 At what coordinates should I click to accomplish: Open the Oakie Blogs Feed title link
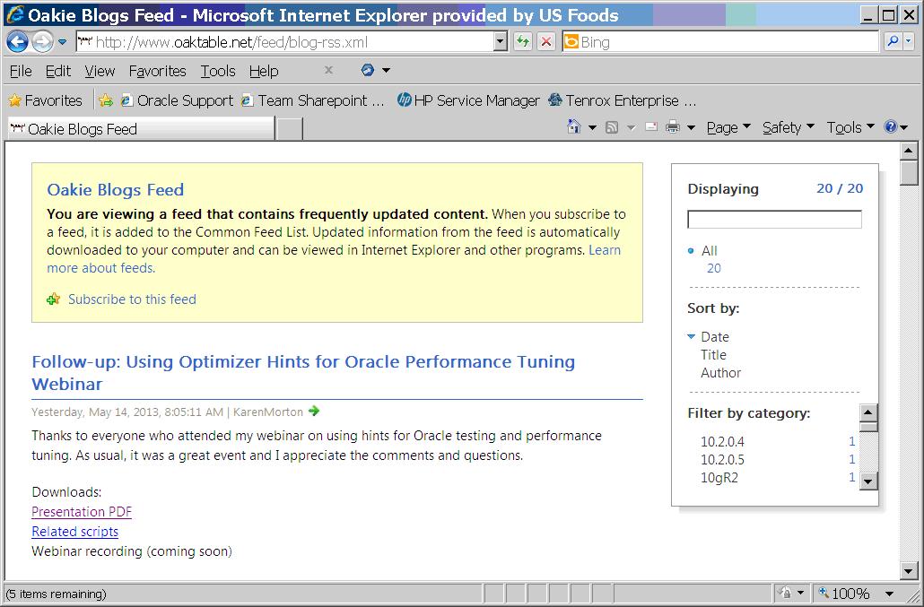[x=116, y=189]
